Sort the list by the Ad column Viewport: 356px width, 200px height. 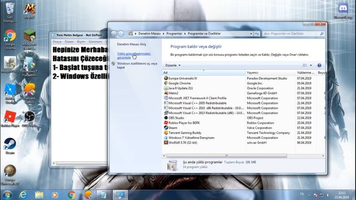[204, 73]
